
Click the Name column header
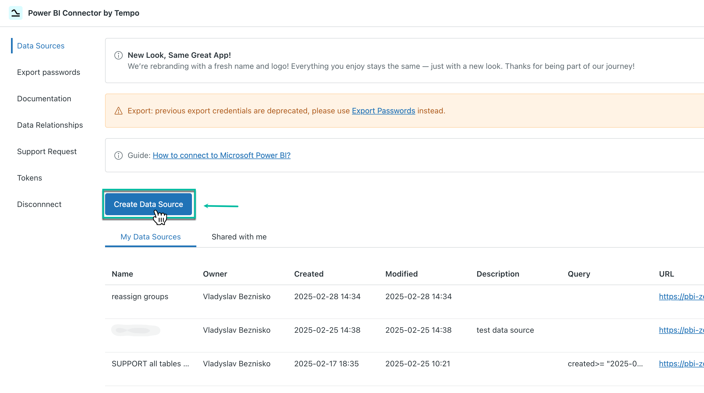(x=122, y=274)
